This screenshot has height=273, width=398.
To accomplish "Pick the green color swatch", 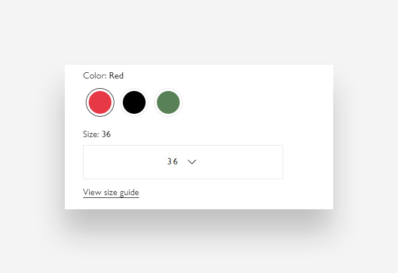I will [168, 102].
